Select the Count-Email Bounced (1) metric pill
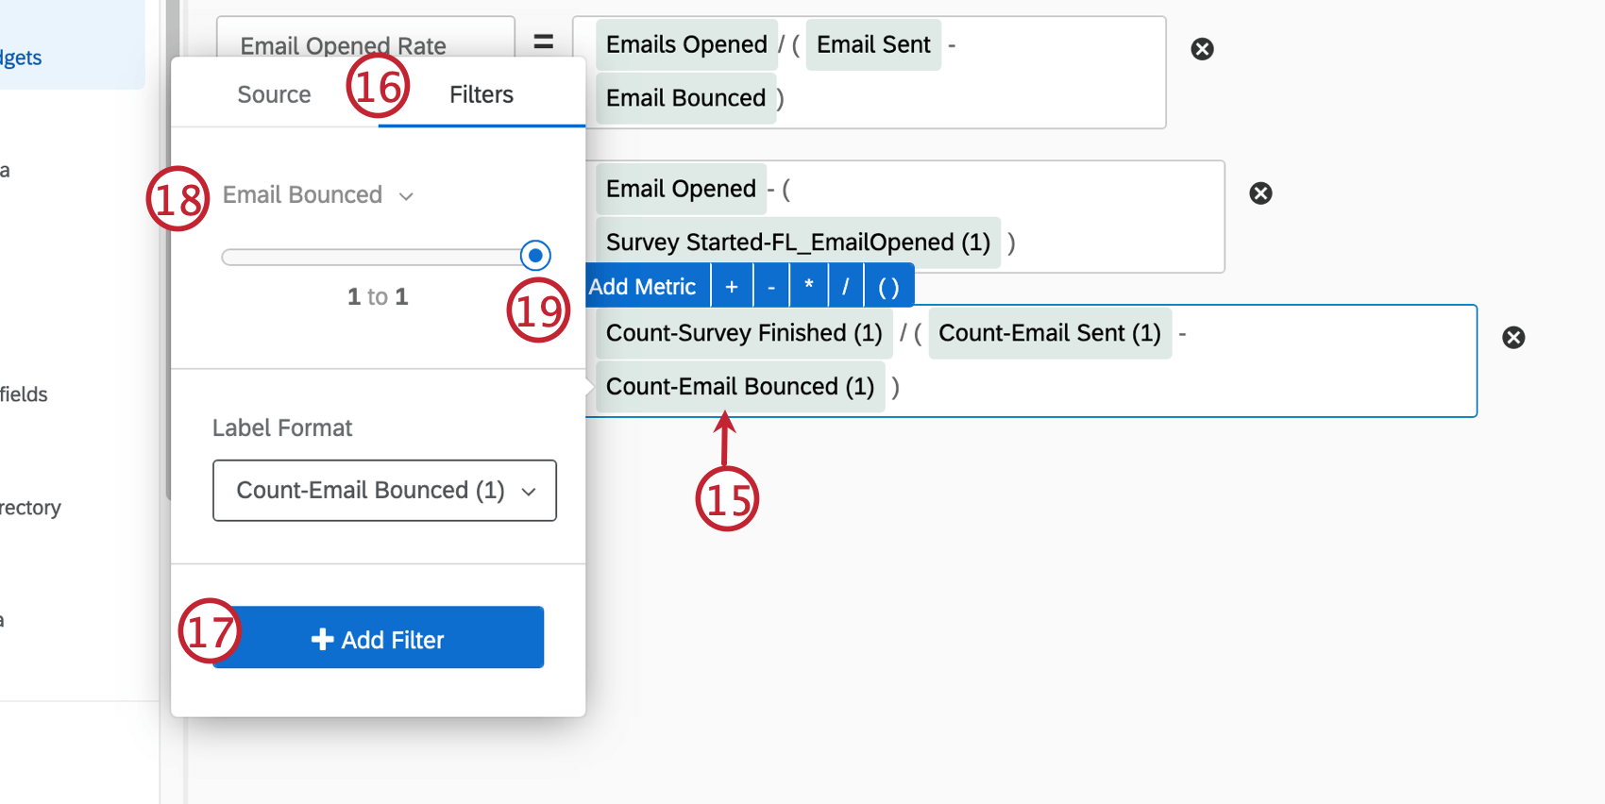 (x=739, y=386)
